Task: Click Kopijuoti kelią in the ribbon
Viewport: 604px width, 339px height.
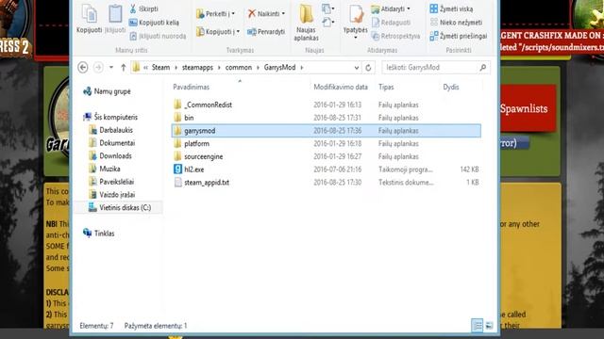Action: click(x=154, y=23)
